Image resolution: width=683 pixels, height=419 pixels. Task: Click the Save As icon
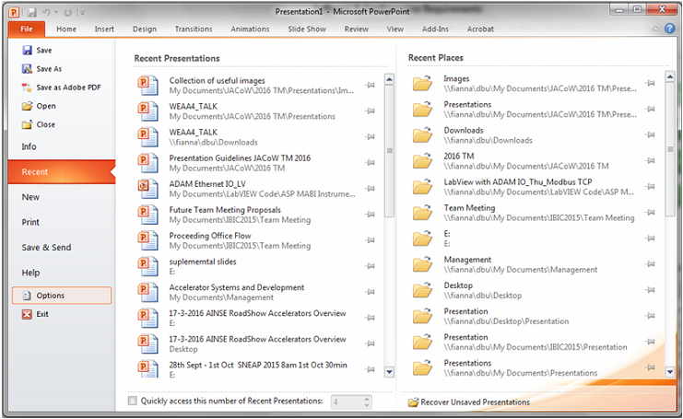click(27, 69)
